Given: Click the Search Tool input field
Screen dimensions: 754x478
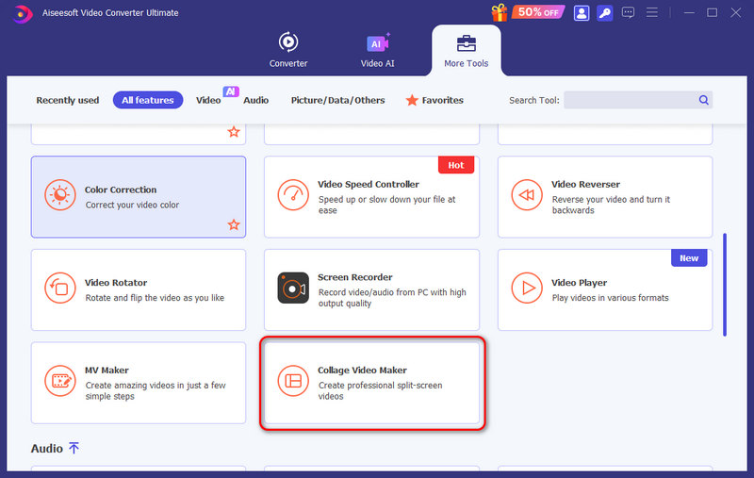Looking at the screenshot, I should pyautogui.click(x=630, y=100).
